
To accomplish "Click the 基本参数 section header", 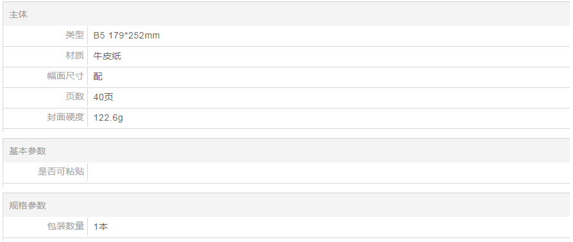I will point(28,151).
